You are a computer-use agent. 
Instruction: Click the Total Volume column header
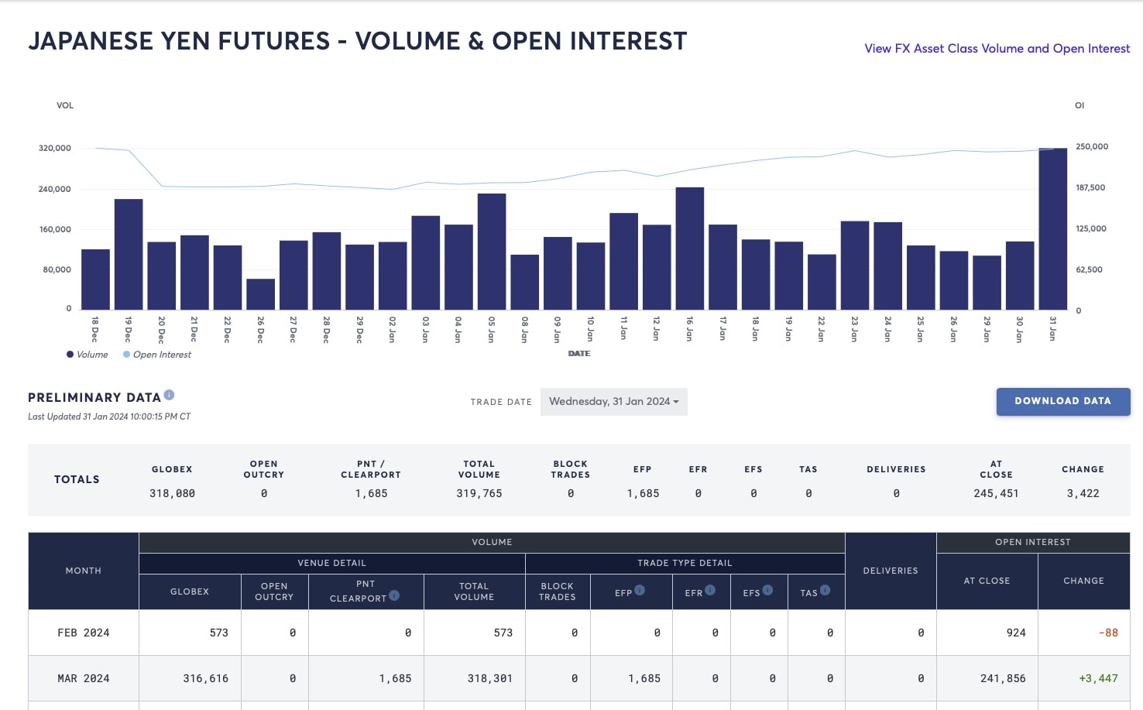[474, 592]
